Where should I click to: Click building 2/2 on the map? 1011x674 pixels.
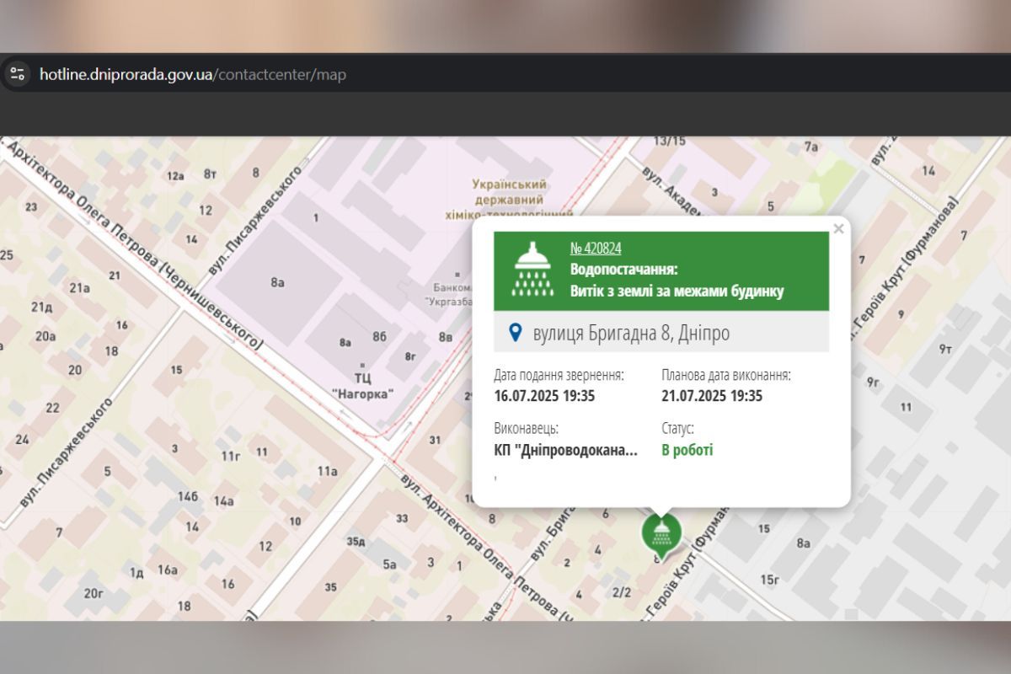[x=622, y=592]
